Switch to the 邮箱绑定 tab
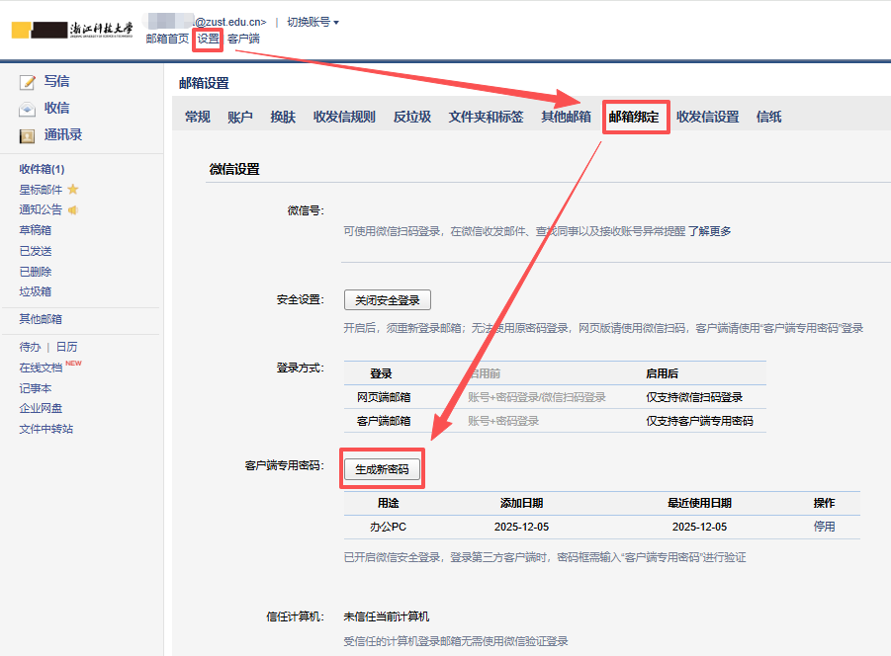Viewport: 891px width, 656px height. (x=639, y=117)
